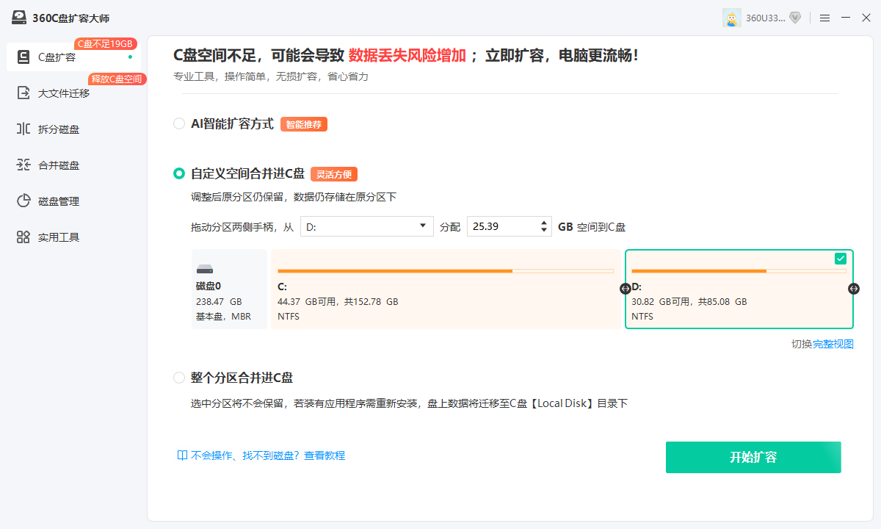This screenshot has height=529, width=881.
Task: Open the 拆分磁盘 sidebar tab
Action: [x=73, y=129]
